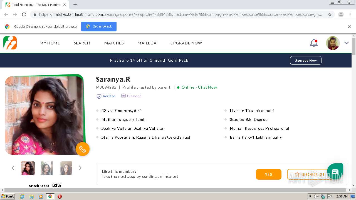Screen dimensions: 356x200
Task: Click the Diamond membership badge icon
Action: point(123,96)
